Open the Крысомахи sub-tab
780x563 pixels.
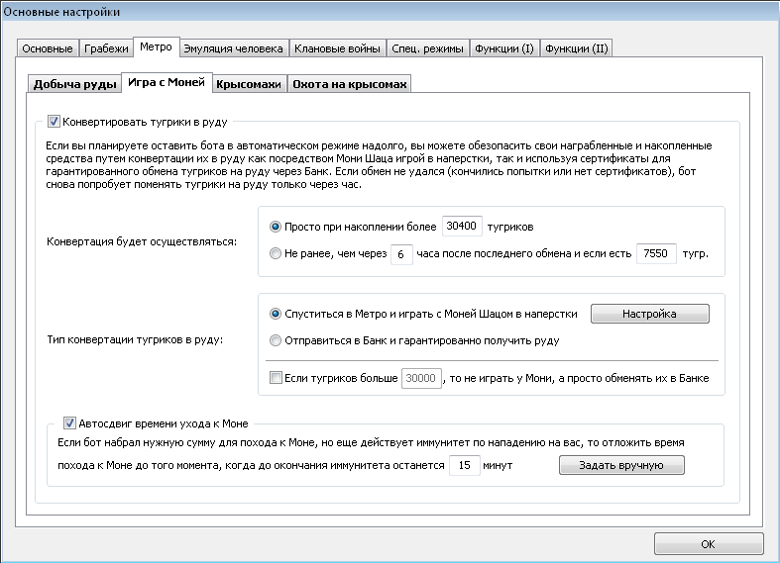tap(249, 84)
